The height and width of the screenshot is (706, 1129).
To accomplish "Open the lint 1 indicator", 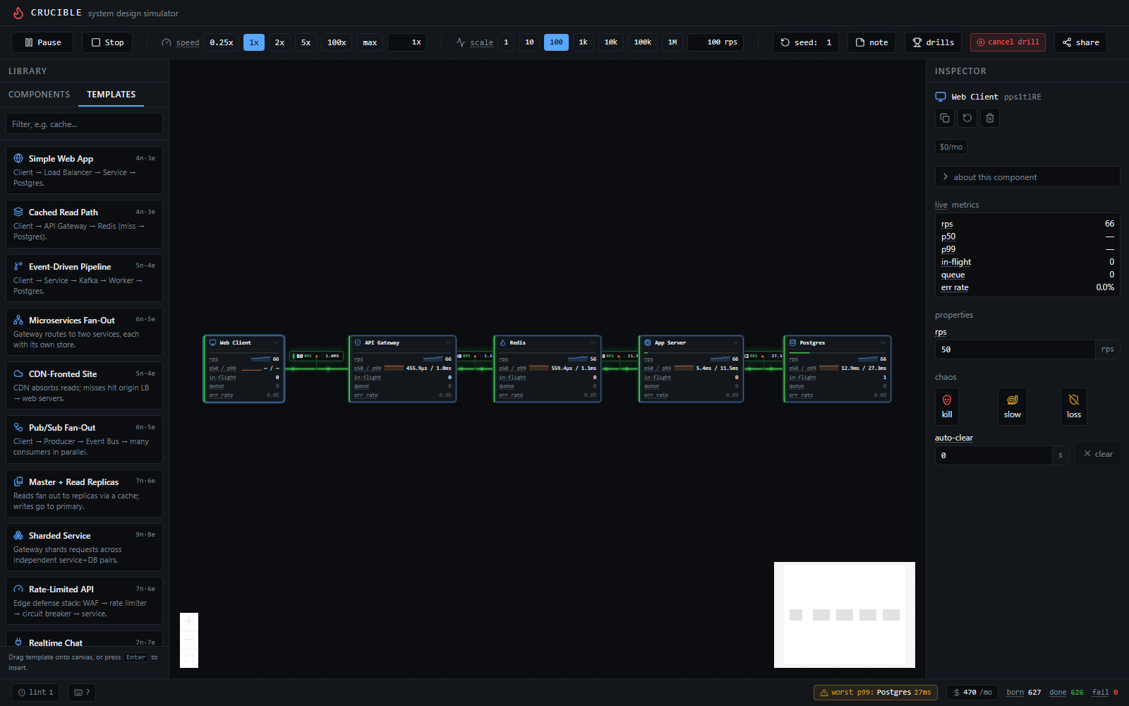I will coord(35,693).
